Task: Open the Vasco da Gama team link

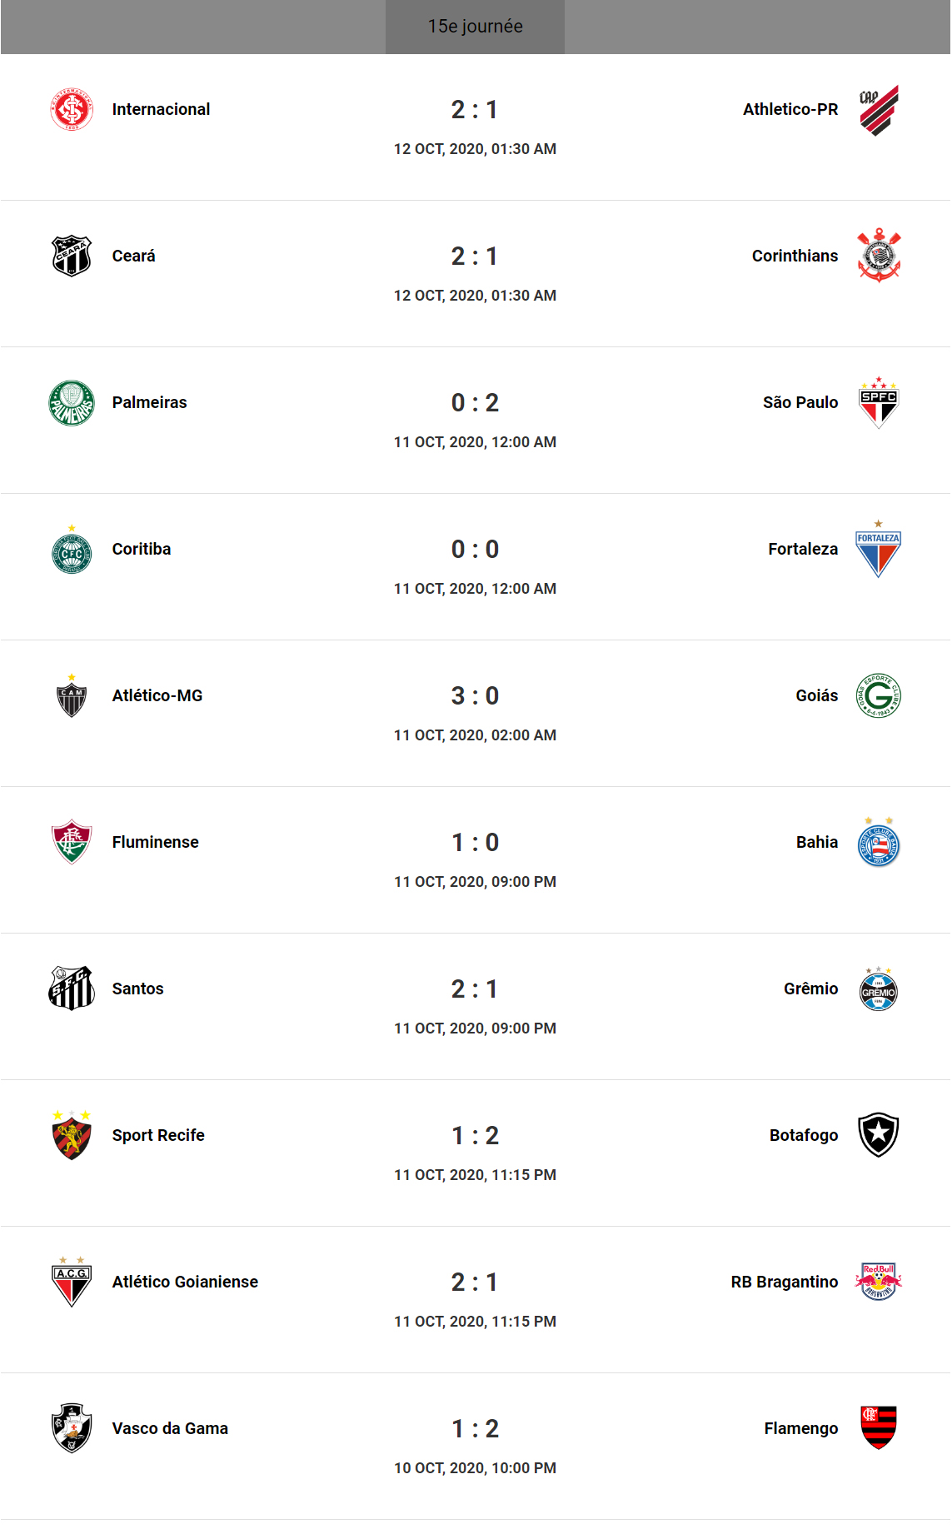Action: [x=170, y=1428]
